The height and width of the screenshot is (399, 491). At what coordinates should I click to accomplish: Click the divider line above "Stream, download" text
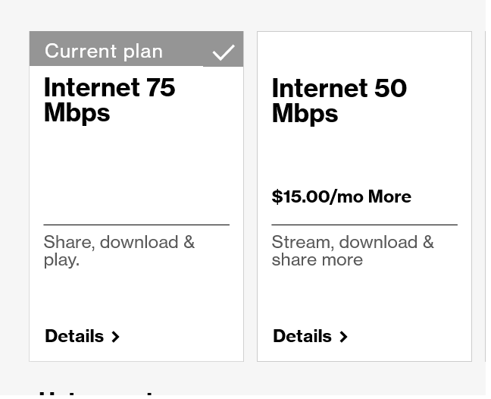[364, 225]
